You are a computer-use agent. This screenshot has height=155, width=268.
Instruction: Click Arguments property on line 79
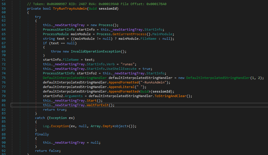coord(74,96)
